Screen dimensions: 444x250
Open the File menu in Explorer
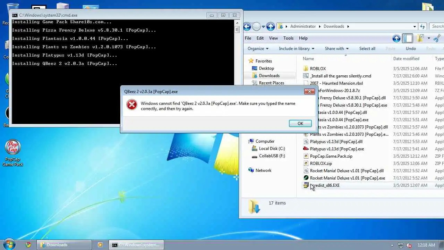(x=248, y=38)
